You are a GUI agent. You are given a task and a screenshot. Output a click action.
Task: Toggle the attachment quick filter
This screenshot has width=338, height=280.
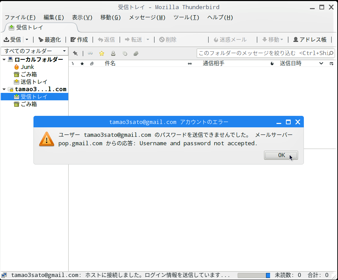(136, 53)
